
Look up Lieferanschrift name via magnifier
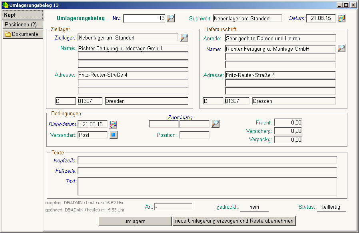(x=341, y=48)
